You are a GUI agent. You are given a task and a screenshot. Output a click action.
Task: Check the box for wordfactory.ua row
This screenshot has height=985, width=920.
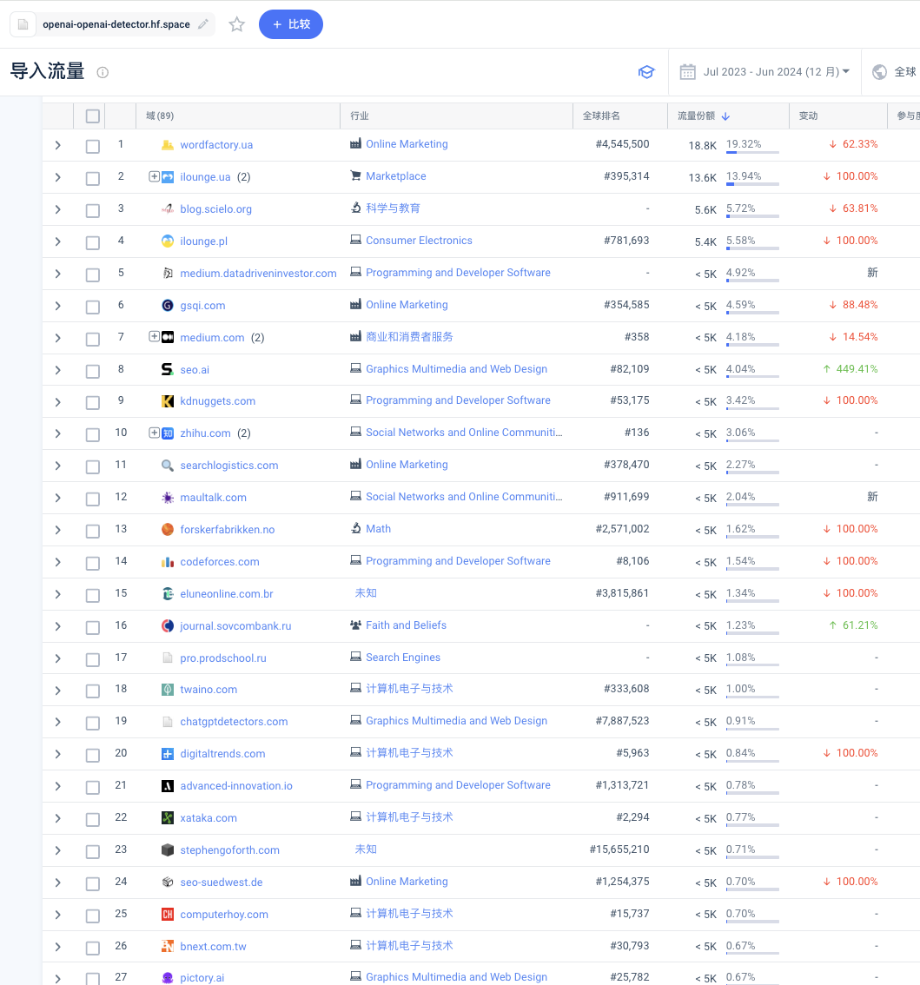tap(92, 147)
